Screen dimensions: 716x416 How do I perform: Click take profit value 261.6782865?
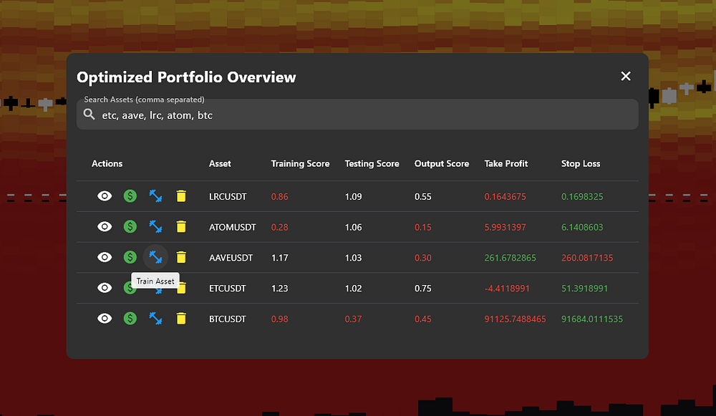510,258
